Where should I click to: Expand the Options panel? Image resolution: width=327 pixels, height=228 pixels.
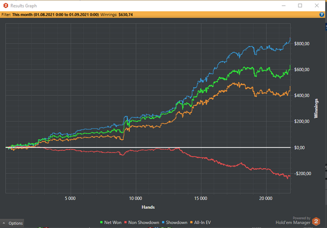pos(12,223)
